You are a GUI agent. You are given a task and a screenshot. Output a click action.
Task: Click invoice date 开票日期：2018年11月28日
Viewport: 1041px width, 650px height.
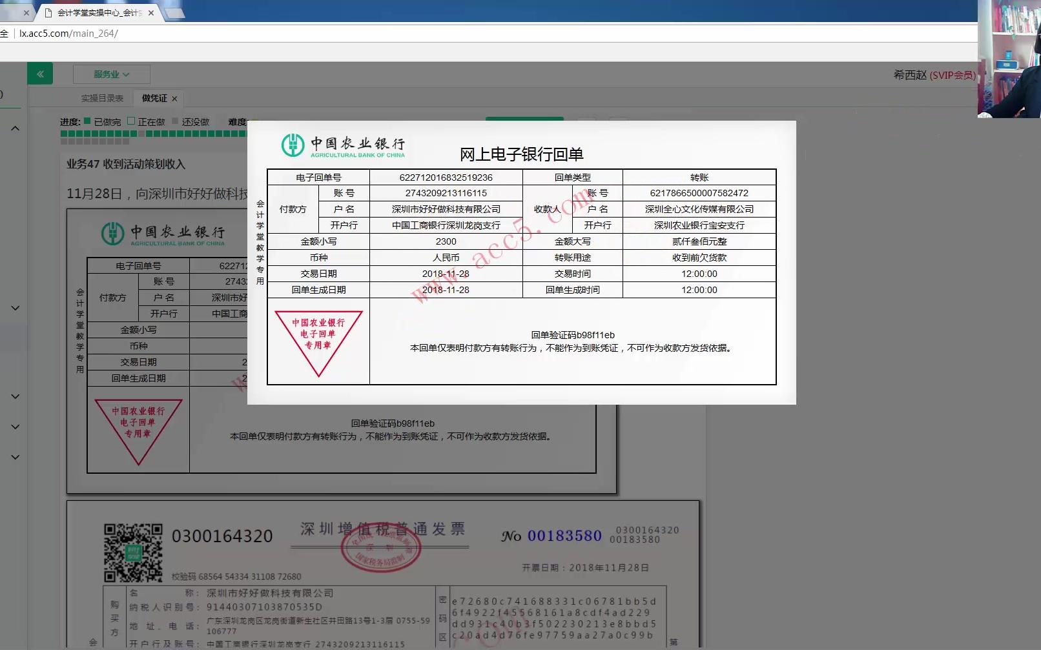click(585, 568)
